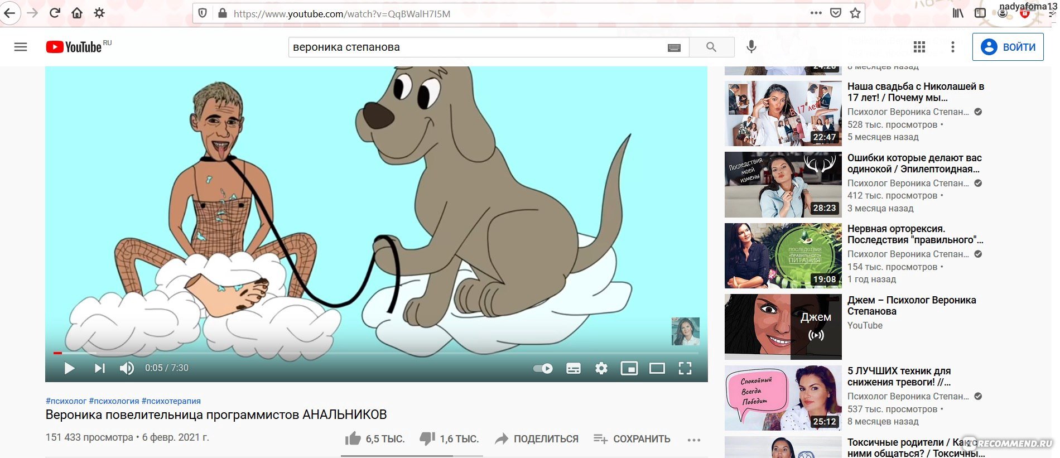1060x458 pixels.
Task: Click the shield tracking protection icon
Action: [203, 13]
